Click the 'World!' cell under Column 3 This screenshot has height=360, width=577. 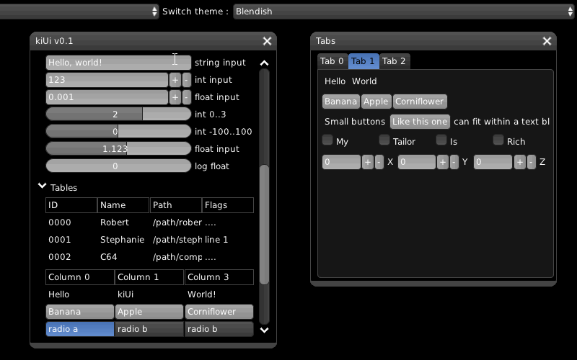pyautogui.click(x=202, y=294)
